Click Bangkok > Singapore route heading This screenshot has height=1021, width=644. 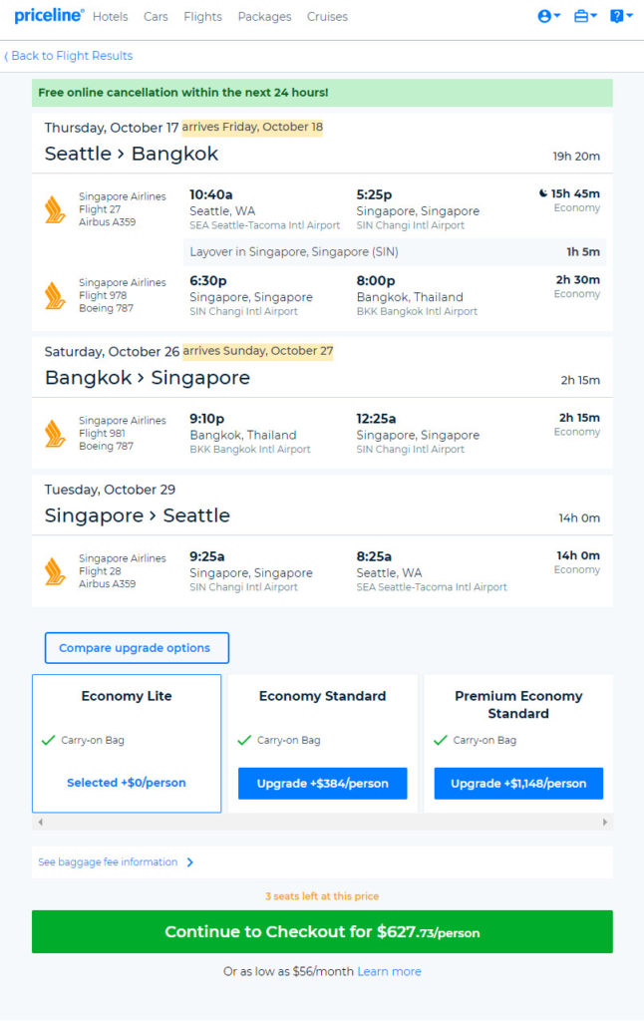pyautogui.click(x=148, y=378)
